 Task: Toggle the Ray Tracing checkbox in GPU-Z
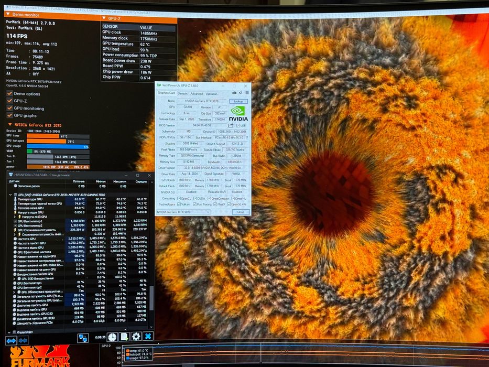click(x=195, y=204)
